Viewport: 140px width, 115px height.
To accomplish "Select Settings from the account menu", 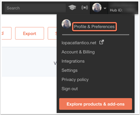I will [69, 71].
